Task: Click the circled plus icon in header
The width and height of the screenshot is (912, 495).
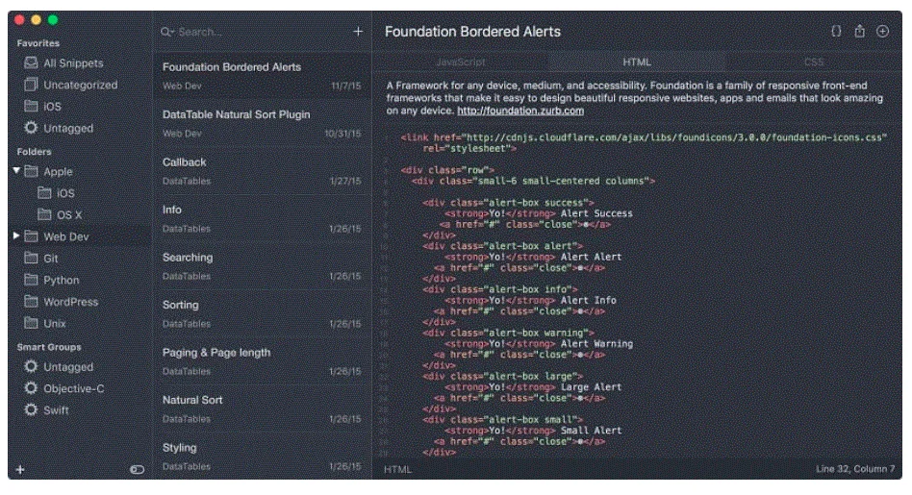Action: pos(882,32)
